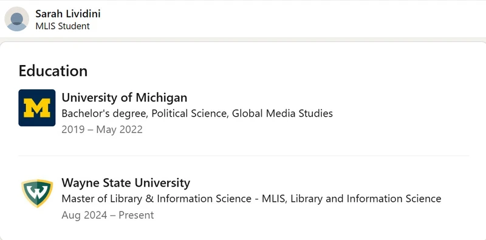The image size is (486, 240).
Task: Click the Wayne State University shield logo
Action: pos(37,193)
